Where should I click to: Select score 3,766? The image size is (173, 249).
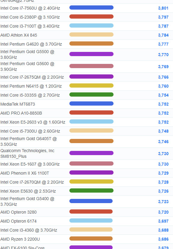163,77
